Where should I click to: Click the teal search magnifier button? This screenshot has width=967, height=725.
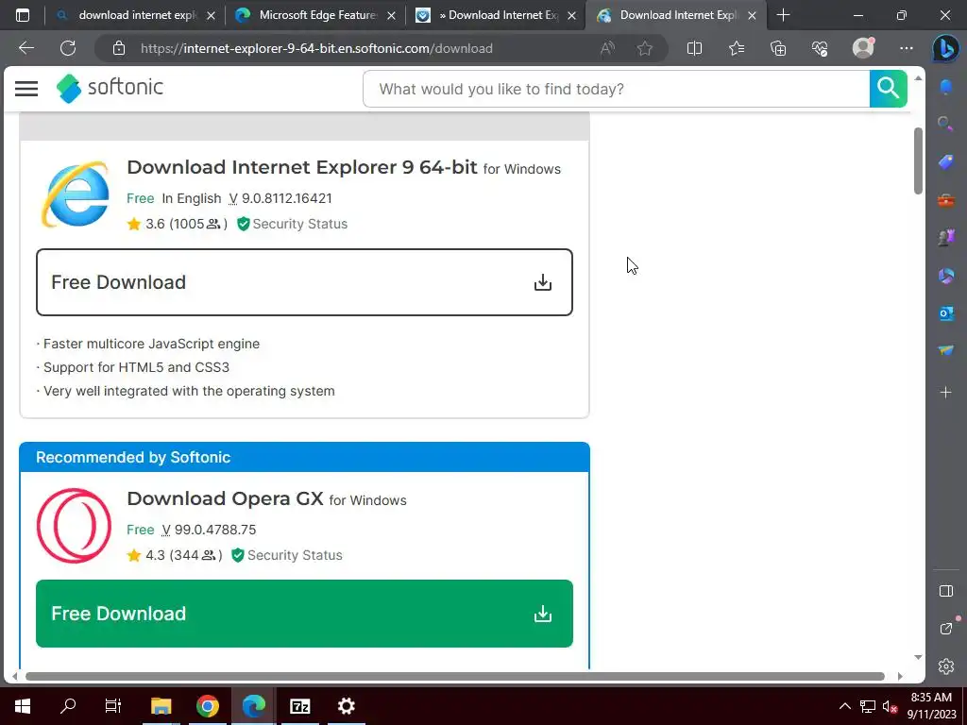pos(888,89)
